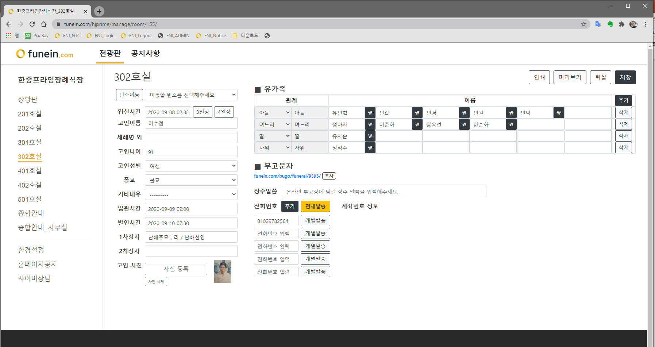Click the funein.com logo
This screenshot has height=347, width=655.
click(x=45, y=54)
